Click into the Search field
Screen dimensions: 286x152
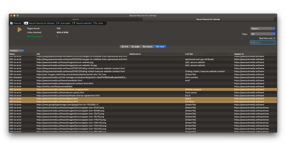pos(263,42)
